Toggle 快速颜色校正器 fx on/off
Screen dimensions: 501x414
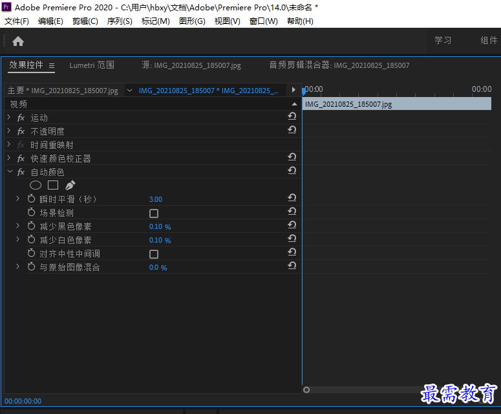click(21, 158)
